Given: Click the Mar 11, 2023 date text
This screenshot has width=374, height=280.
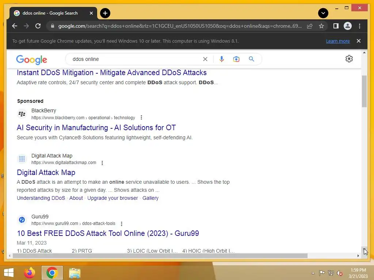Looking at the screenshot, I should click(x=31, y=243).
